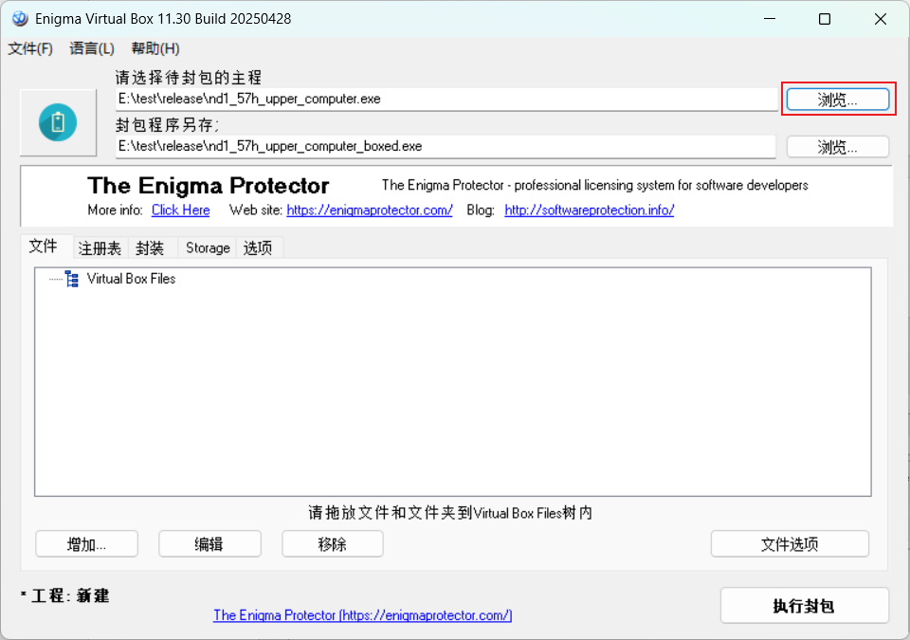Switch to the 封装 tab

(150, 248)
